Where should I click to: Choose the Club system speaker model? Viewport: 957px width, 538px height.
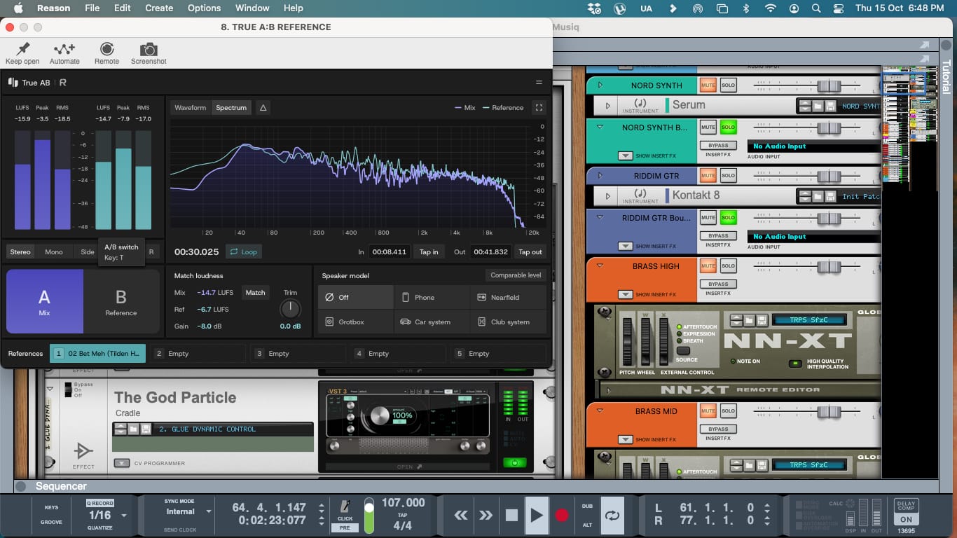(509, 322)
